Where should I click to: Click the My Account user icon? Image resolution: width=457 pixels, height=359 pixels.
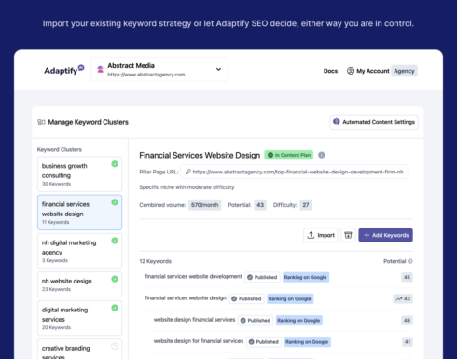[x=351, y=71]
